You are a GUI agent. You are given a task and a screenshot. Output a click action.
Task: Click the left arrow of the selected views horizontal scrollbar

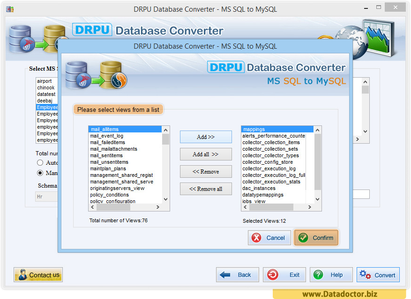[246, 207]
